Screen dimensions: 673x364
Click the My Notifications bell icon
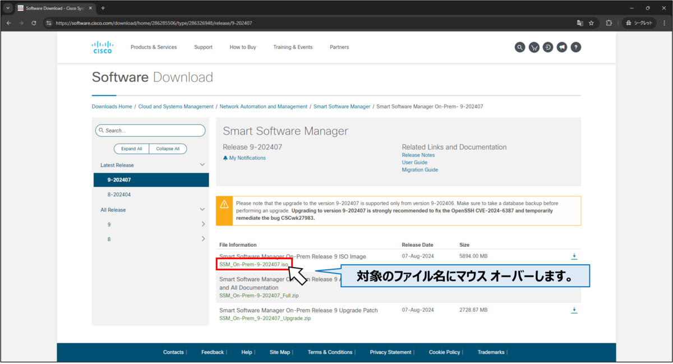point(226,158)
